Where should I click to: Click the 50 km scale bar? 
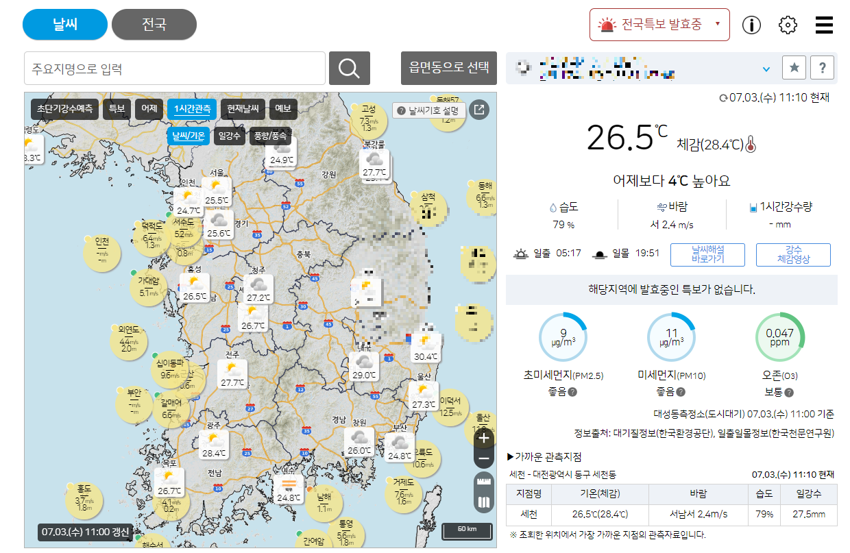[x=467, y=530]
